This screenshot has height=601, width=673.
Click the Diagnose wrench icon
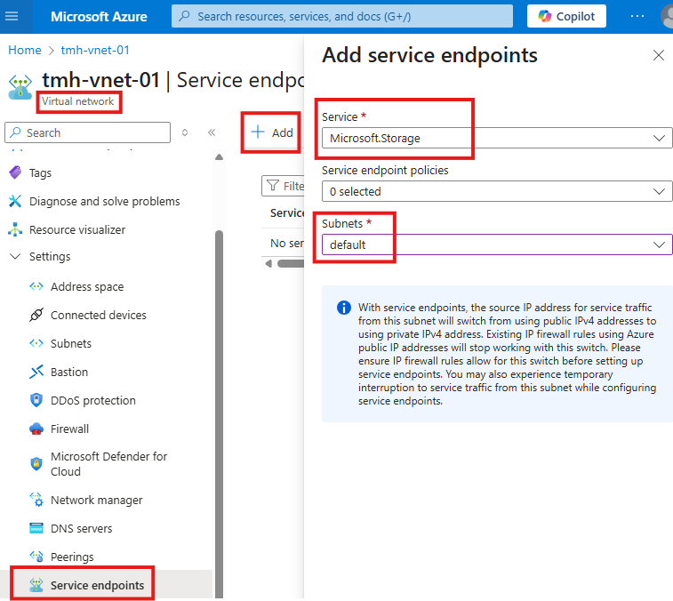15,201
